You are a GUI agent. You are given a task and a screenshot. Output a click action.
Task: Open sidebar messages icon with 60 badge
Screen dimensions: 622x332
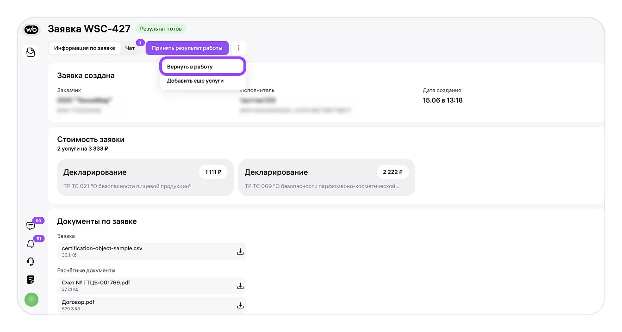(x=31, y=226)
